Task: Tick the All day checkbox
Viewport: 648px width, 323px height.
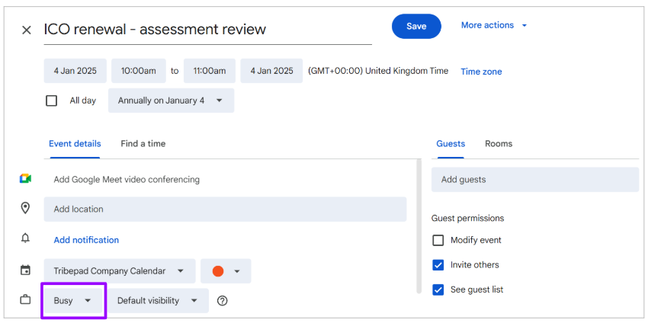Action: [x=51, y=101]
